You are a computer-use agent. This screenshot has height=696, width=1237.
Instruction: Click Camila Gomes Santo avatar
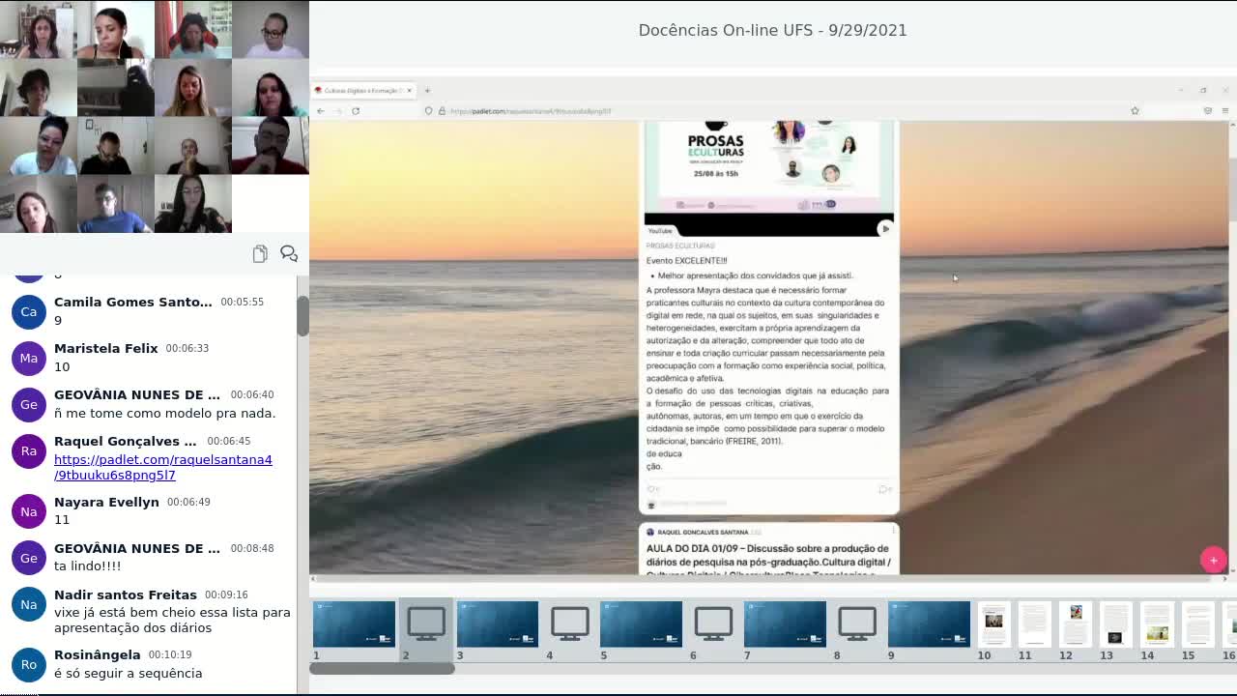coord(29,311)
